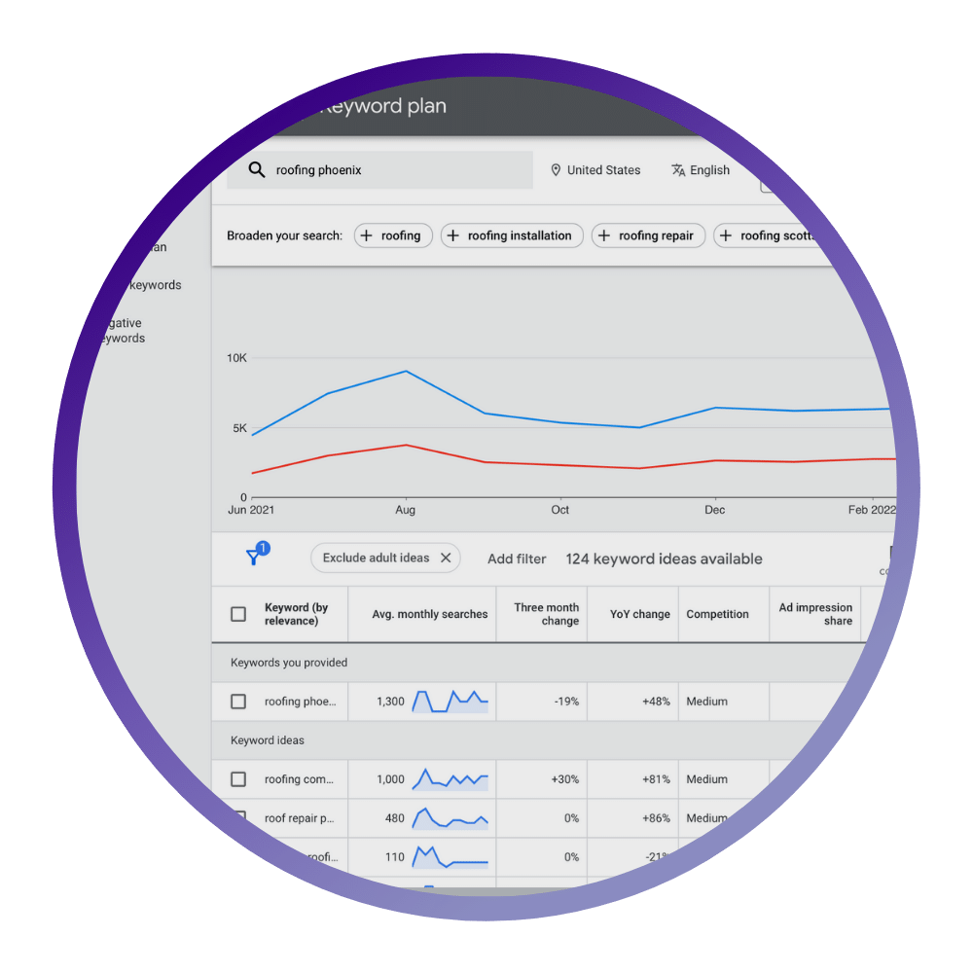Screen dimensions: 973x973
Task: Check the checkbox for the "roofing phoe..." row
Action: pos(238,701)
